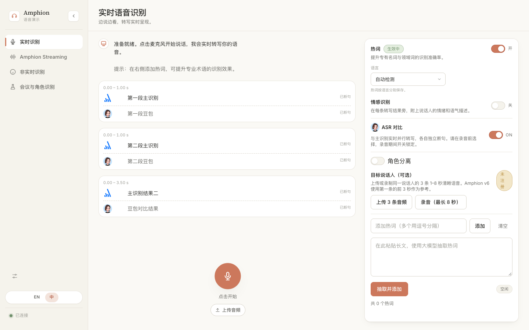This screenshot has height=330, width=529.
Task: Click the 目标说话人（可选） heading
Action: [x=392, y=175]
